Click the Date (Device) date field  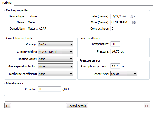point(124,16)
